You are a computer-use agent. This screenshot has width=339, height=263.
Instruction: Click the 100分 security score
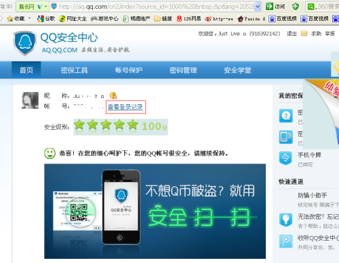155,126
